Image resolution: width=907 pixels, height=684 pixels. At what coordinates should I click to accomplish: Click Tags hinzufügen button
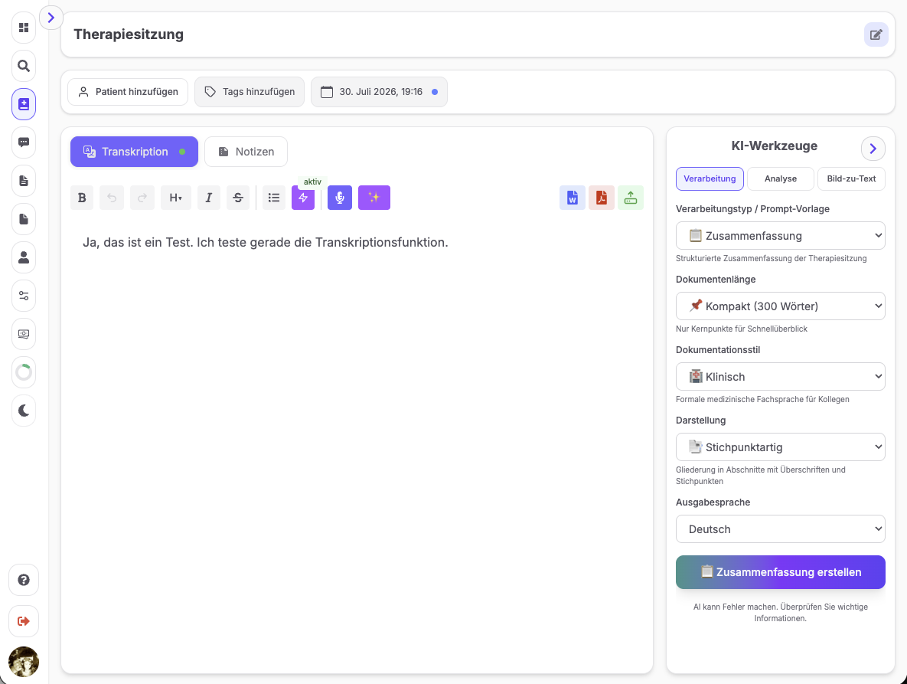click(250, 91)
